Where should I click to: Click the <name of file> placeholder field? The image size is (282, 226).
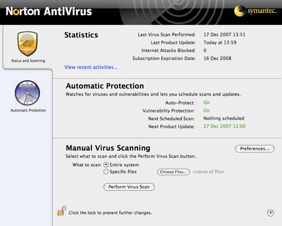coord(209,172)
